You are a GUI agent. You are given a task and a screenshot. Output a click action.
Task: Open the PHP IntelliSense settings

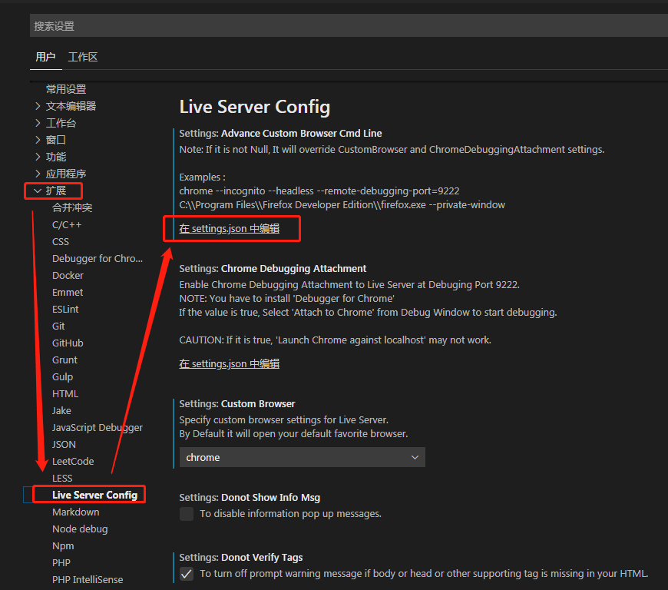pyautogui.click(x=87, y=579)
